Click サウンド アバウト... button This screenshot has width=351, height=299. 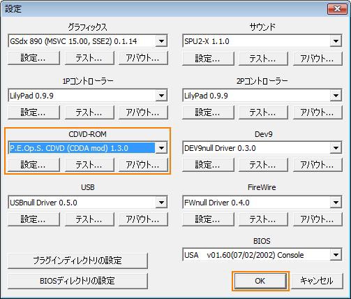coord(318,58)
